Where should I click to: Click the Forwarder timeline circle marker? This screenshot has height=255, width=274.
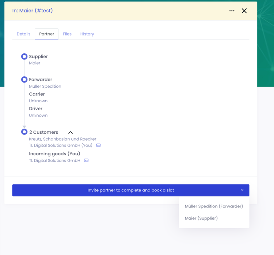pyautogui.click(x=24, y=80)
